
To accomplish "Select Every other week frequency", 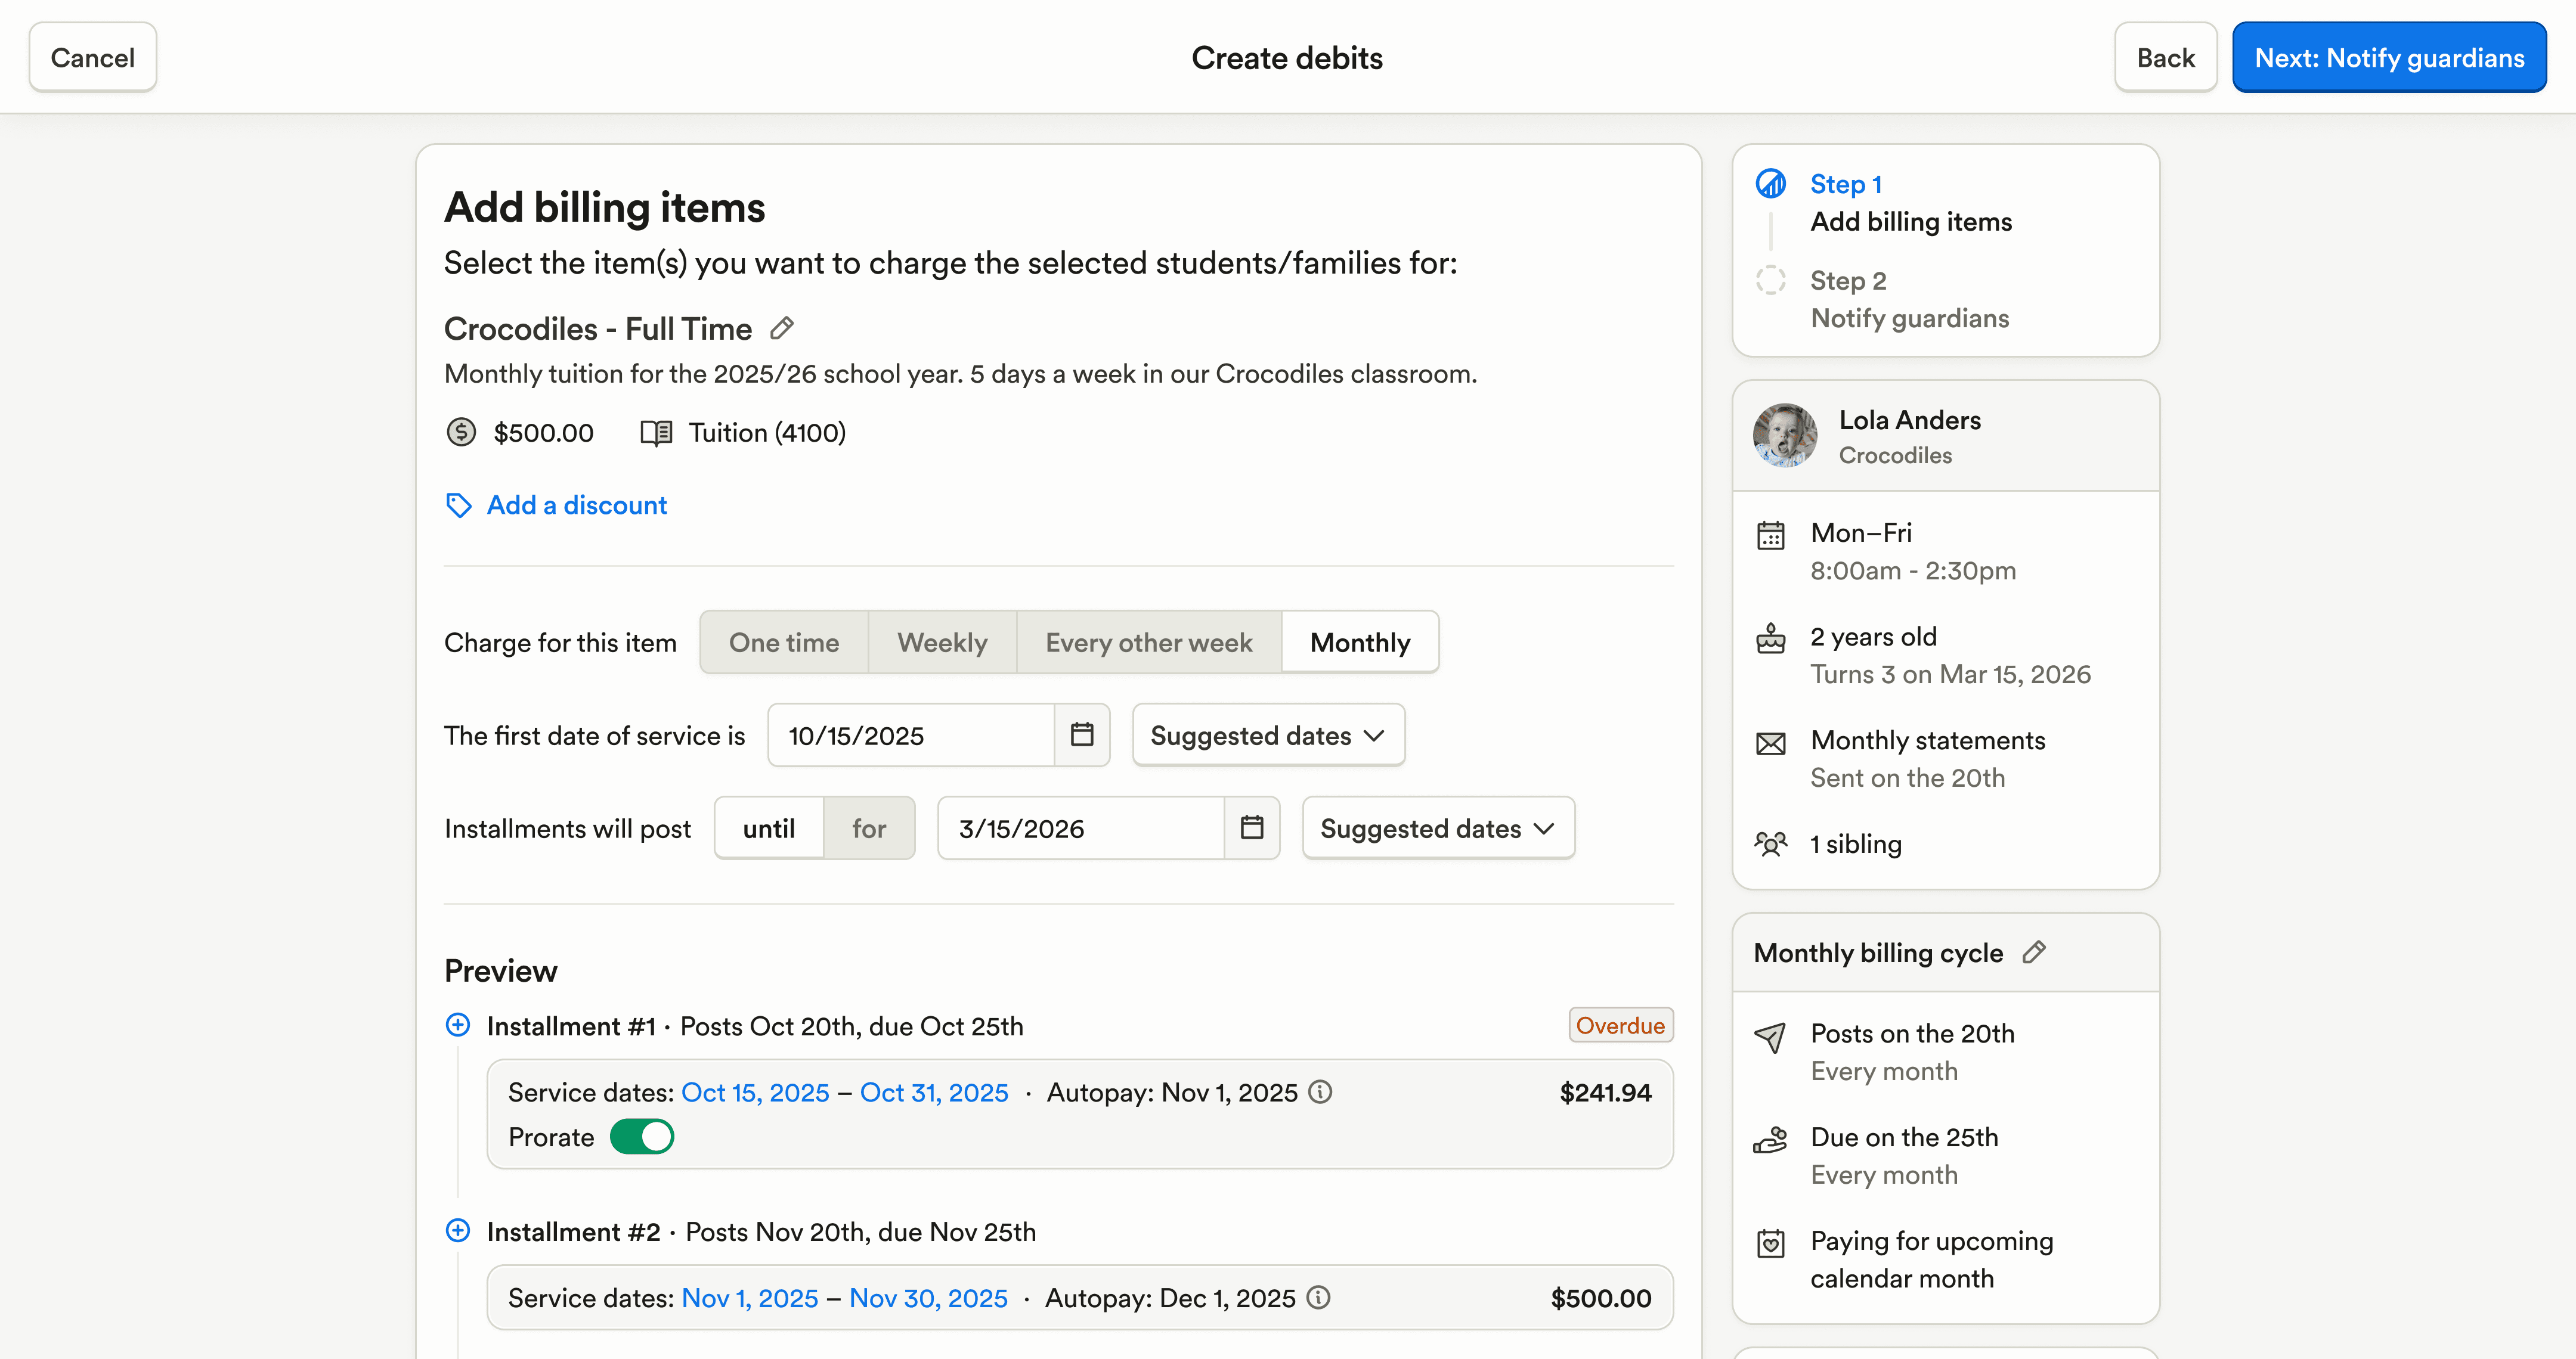I will 1148,643.
